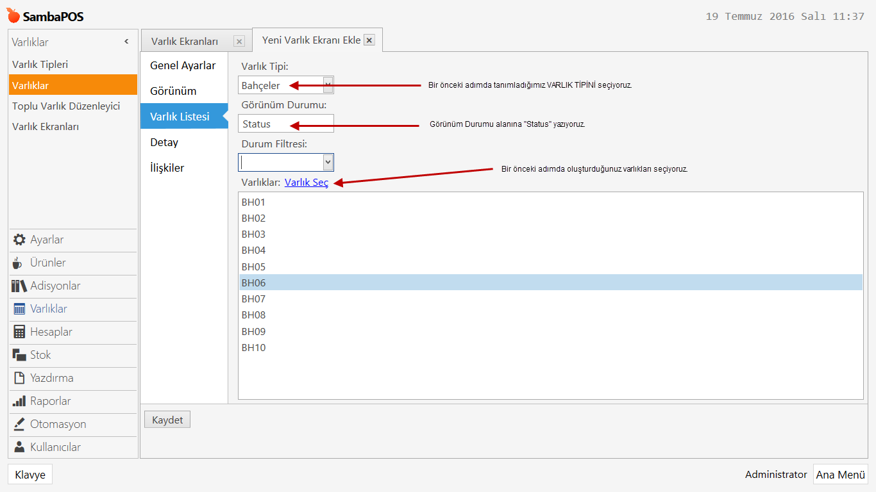Close the Varlık Ekranları tab
Viewport: 876px width, 492px height.
tap(239, 42)
